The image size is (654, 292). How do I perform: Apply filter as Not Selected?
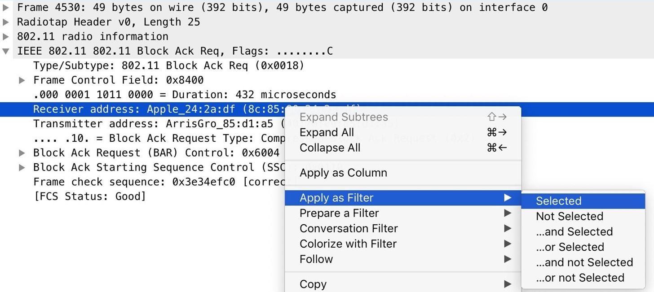coord(583,216)
